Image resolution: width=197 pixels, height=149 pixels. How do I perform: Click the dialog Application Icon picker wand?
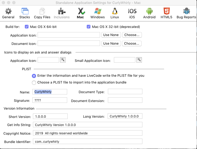point(63,60)
